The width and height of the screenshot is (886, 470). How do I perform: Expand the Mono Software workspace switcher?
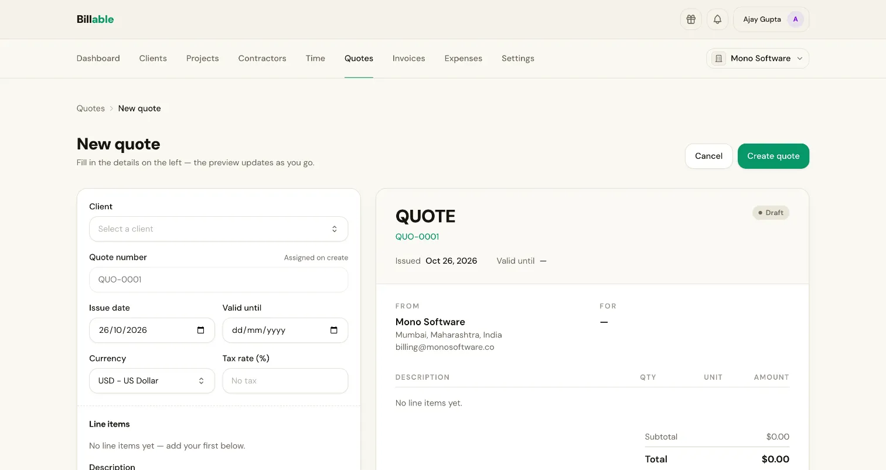pos(758,59)
